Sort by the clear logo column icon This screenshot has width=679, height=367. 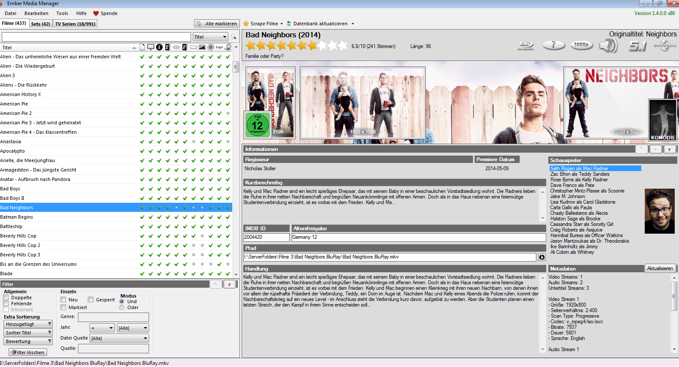coord(228,47)
